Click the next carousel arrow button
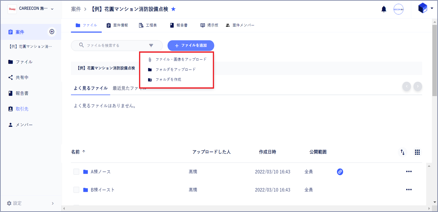This screenshot has width=438, height=212. 418,87
